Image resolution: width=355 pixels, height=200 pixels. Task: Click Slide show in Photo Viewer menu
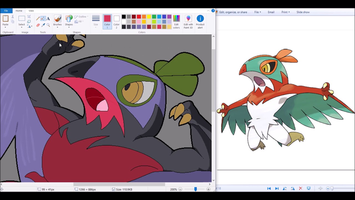pos(303,12)
